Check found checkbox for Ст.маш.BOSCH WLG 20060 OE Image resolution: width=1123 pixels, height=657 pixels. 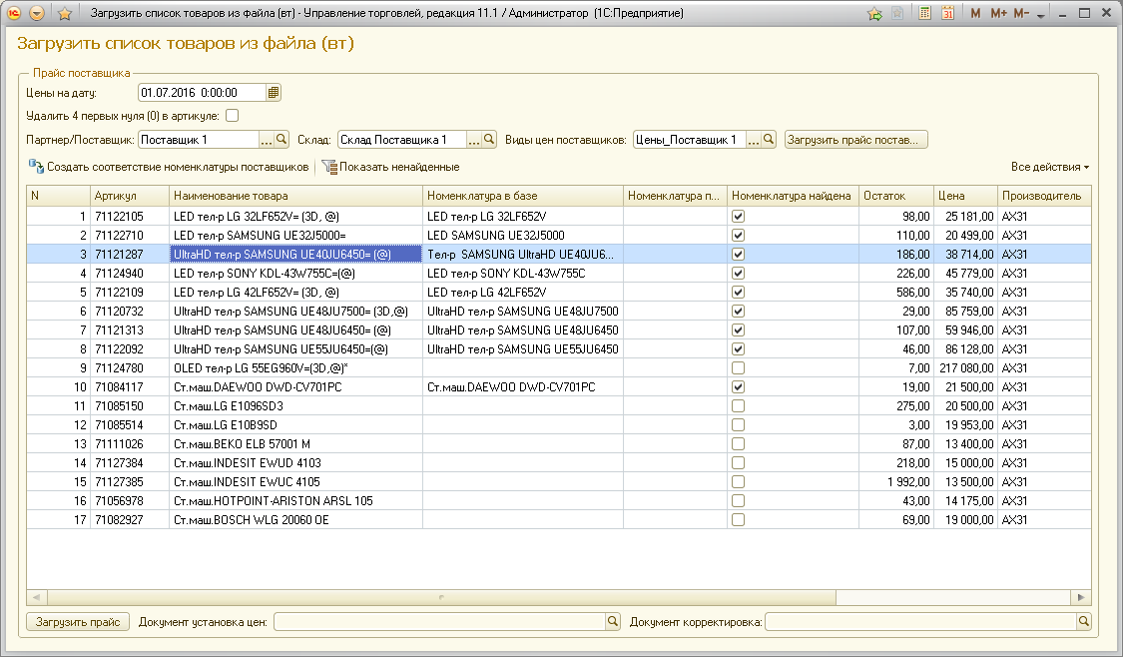[x=738, y=520]
